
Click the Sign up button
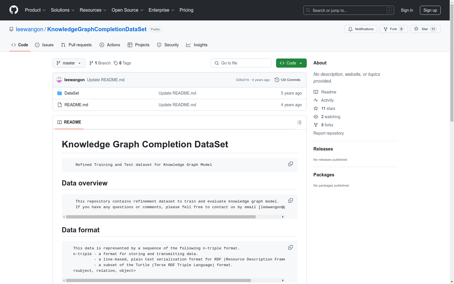[430, 10]
